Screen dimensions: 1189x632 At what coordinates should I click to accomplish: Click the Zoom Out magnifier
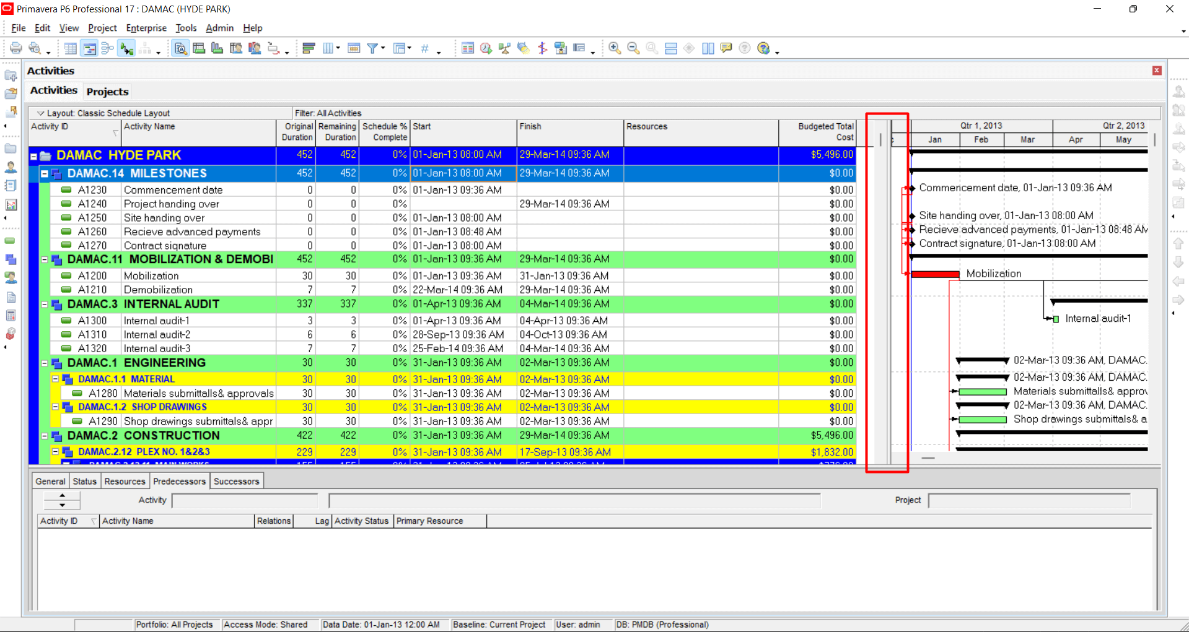click(633, 48)
